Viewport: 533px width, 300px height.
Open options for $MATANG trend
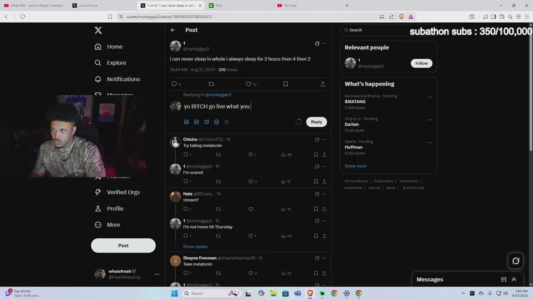click(430, 97)
